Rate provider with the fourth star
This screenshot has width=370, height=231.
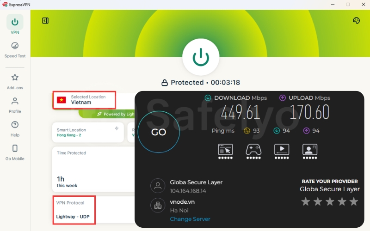(x=342, y=201)
